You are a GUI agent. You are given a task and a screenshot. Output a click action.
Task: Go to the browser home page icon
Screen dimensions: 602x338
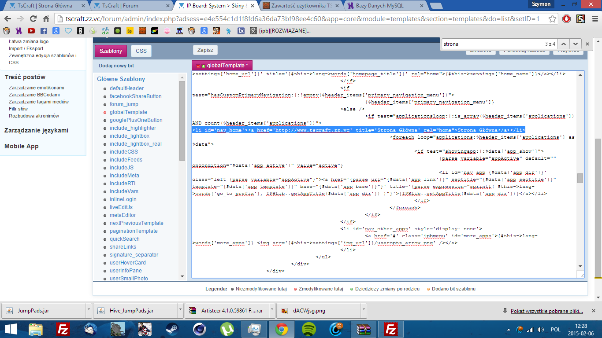tap(46, 19)
